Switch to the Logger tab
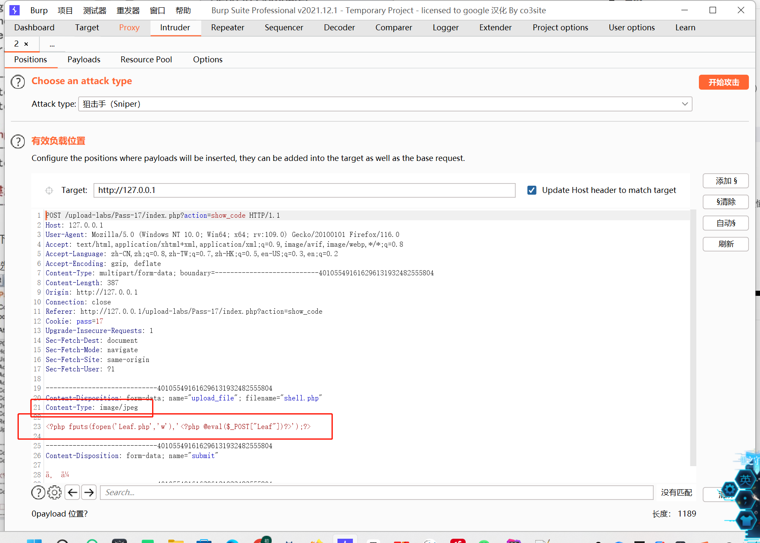This screenshot has width=760, height=543. click(x=446, y=28)
